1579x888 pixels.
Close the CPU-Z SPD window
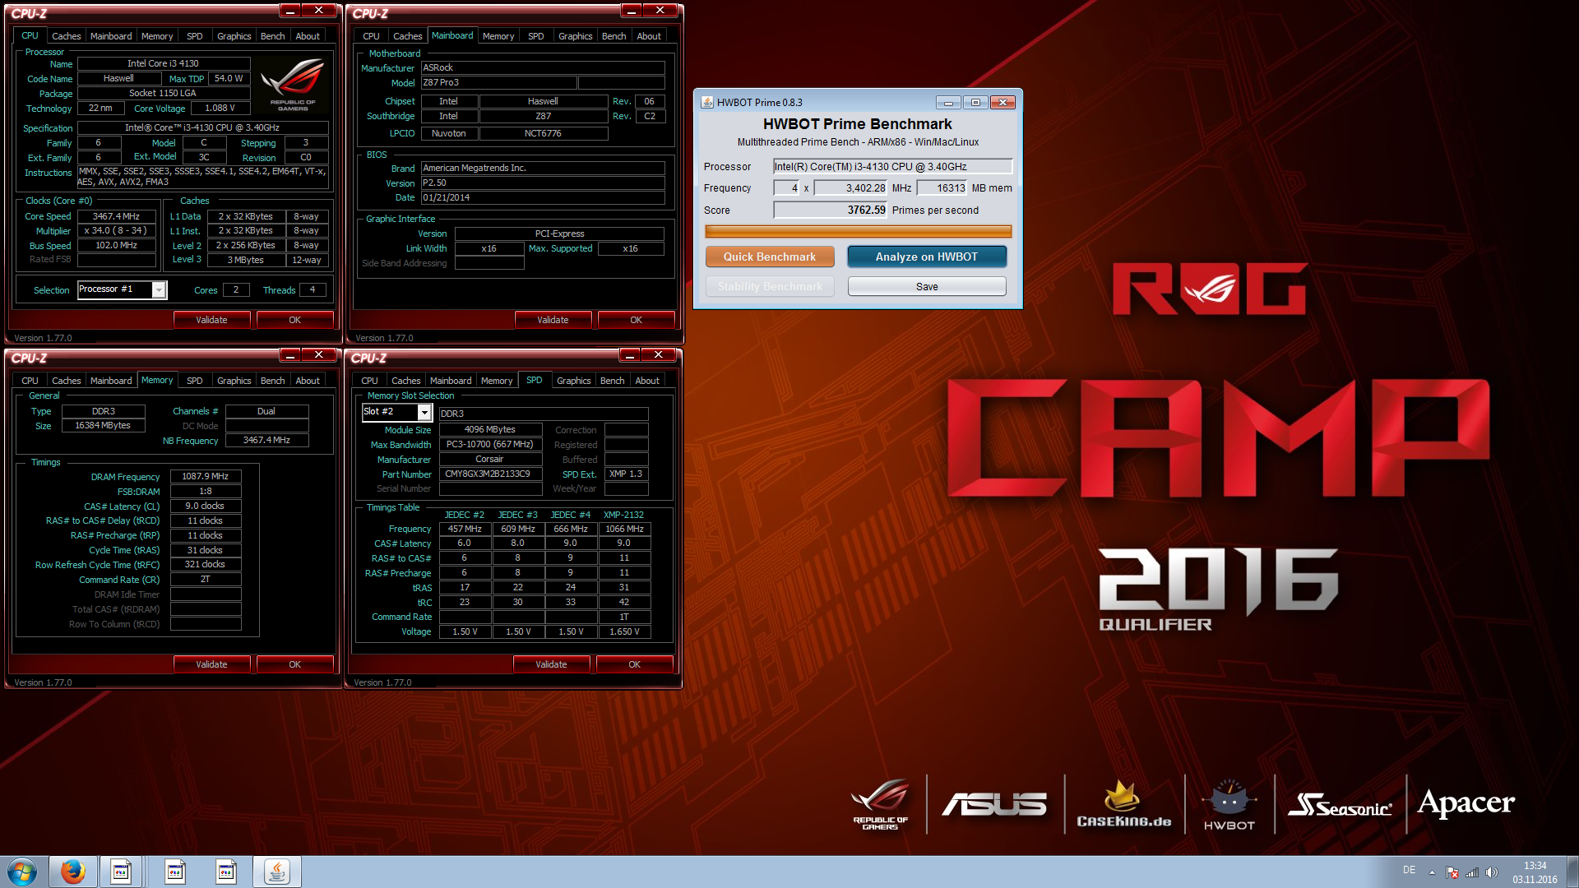point(659,354)
